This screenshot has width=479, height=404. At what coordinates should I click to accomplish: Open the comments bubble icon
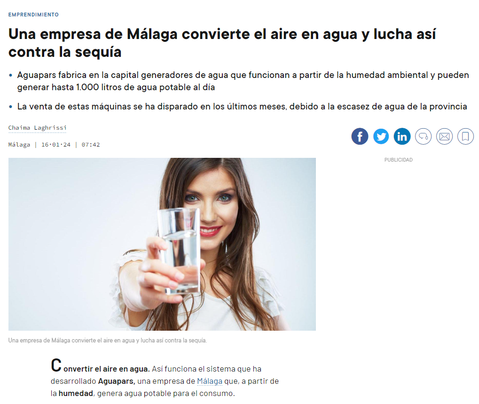pos(423,136)
